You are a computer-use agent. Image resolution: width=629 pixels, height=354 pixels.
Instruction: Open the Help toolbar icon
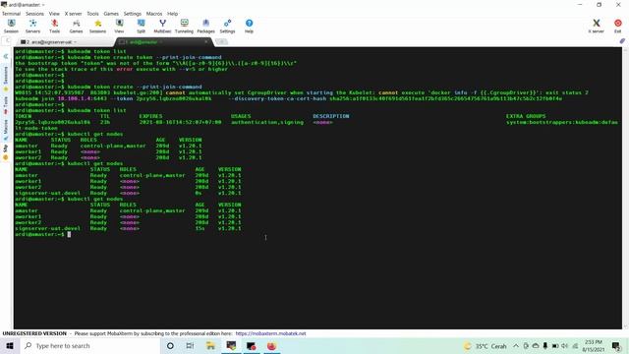249,27
